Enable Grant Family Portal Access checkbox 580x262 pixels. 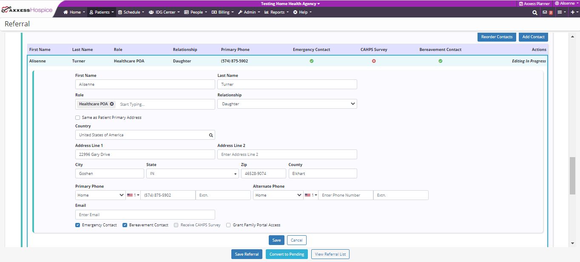pos(228,225)
